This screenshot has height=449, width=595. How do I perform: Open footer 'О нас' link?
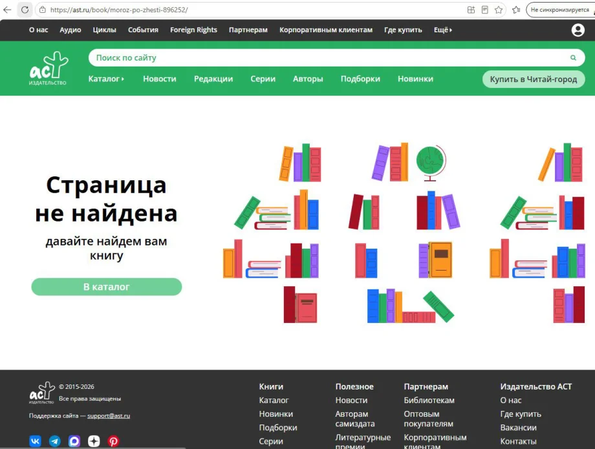pos(510,400)
